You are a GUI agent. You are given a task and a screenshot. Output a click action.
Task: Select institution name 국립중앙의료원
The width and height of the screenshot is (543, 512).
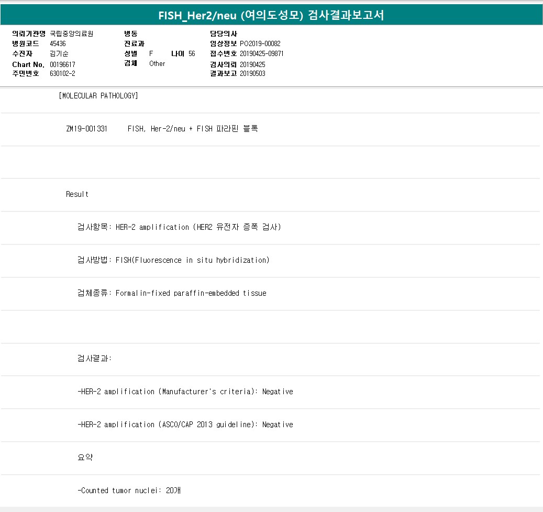71,34
